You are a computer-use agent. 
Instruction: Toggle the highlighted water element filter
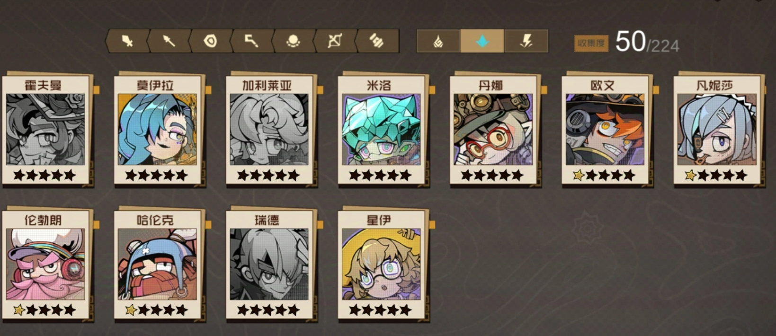coord(482,41)
